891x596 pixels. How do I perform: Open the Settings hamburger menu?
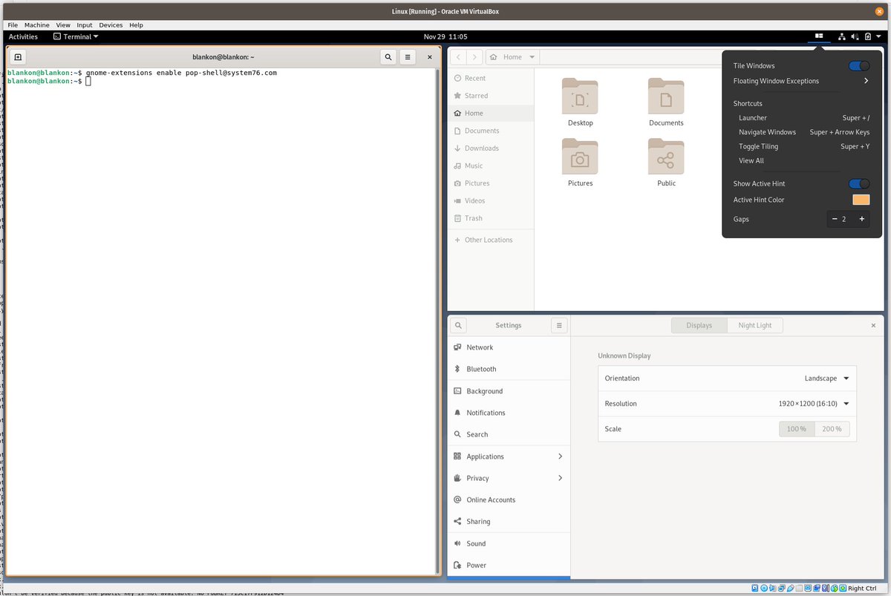[x=559, y=325]
